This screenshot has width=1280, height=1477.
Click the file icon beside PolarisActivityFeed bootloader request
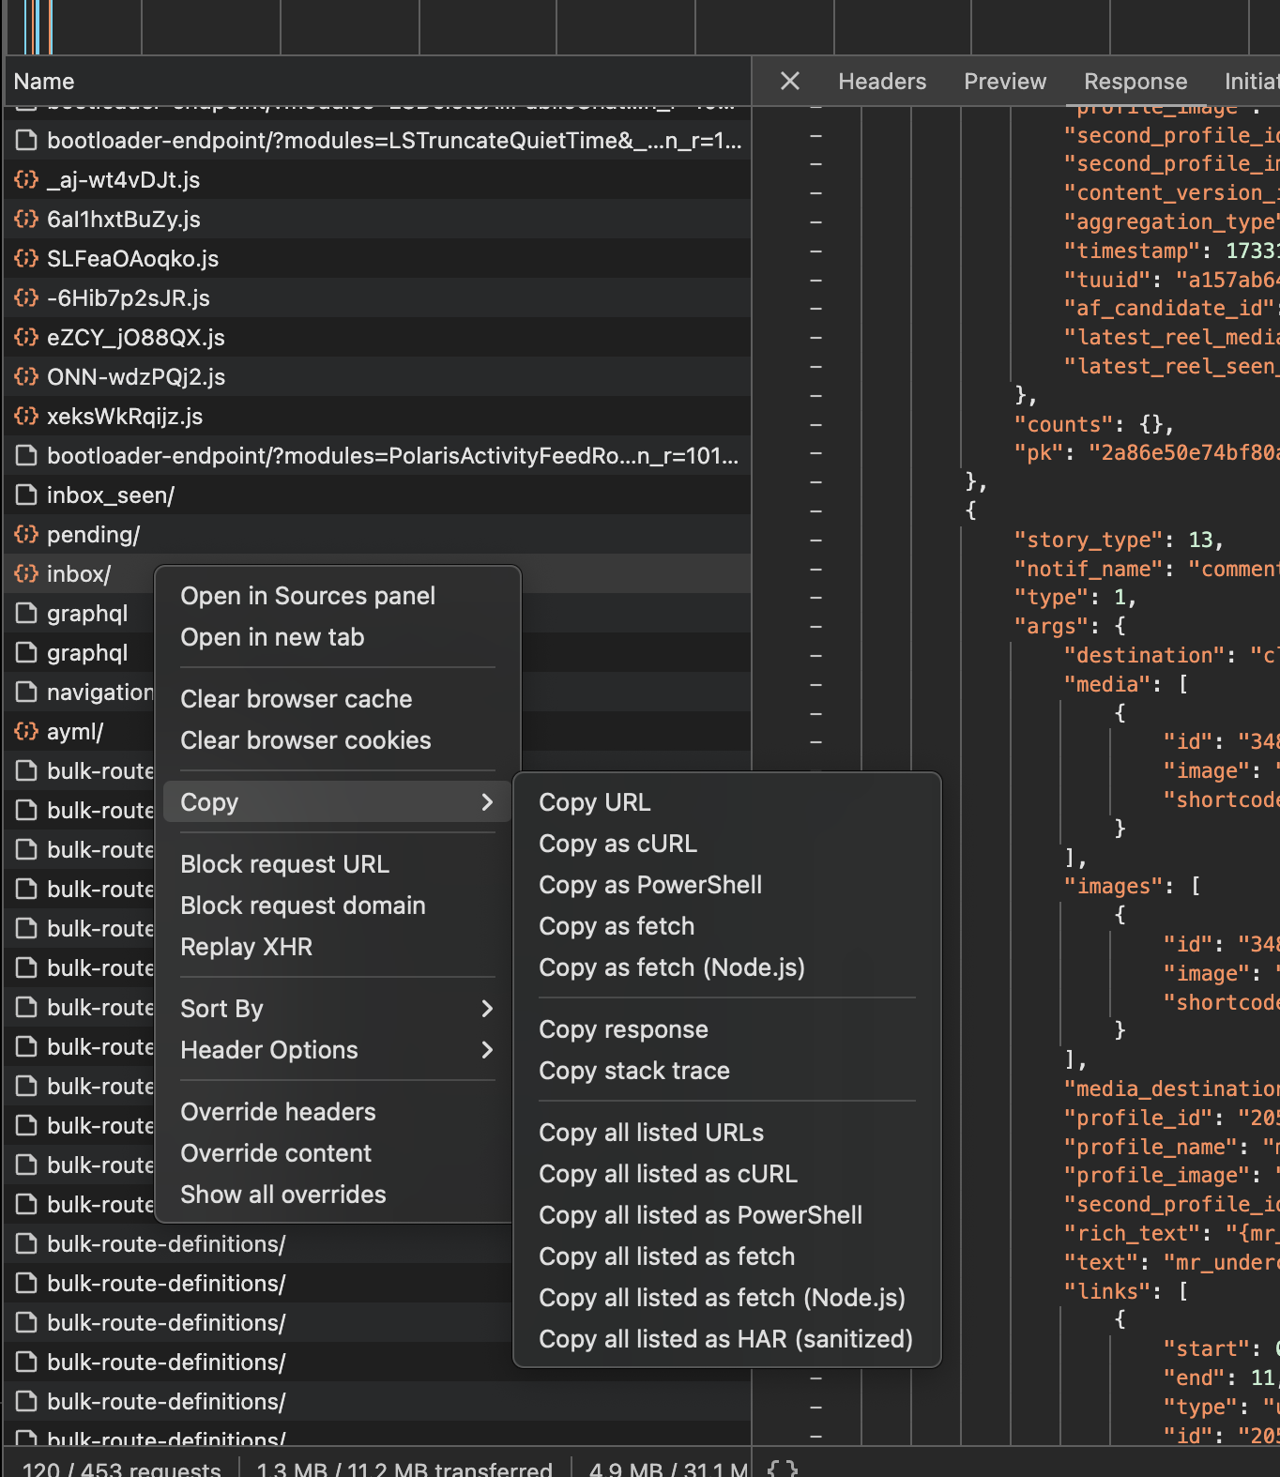26,456
